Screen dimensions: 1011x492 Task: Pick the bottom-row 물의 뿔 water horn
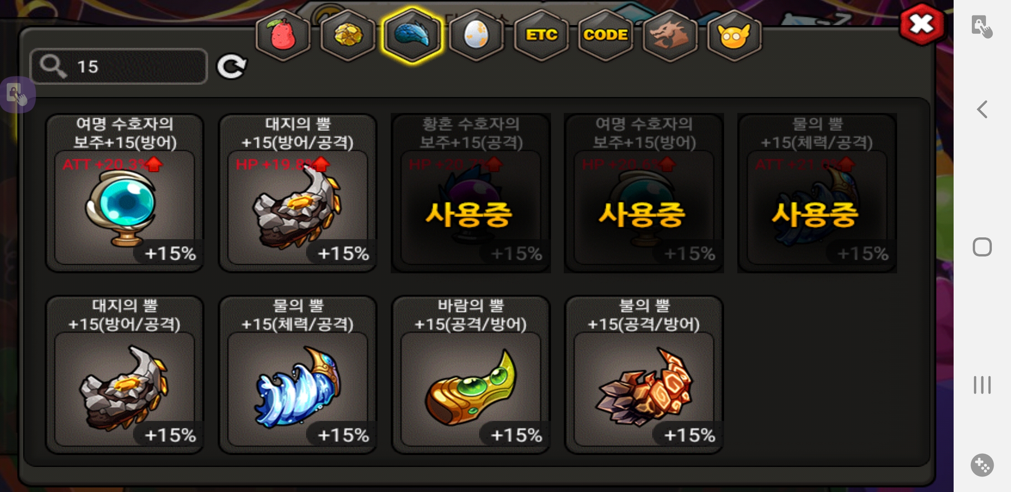point(298,375)
